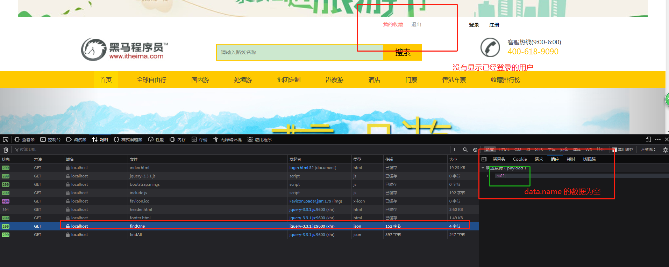The height and width of the screenshot is (267, 669).
Task: Filter requests by XHR type
Action: click(539, 150)
